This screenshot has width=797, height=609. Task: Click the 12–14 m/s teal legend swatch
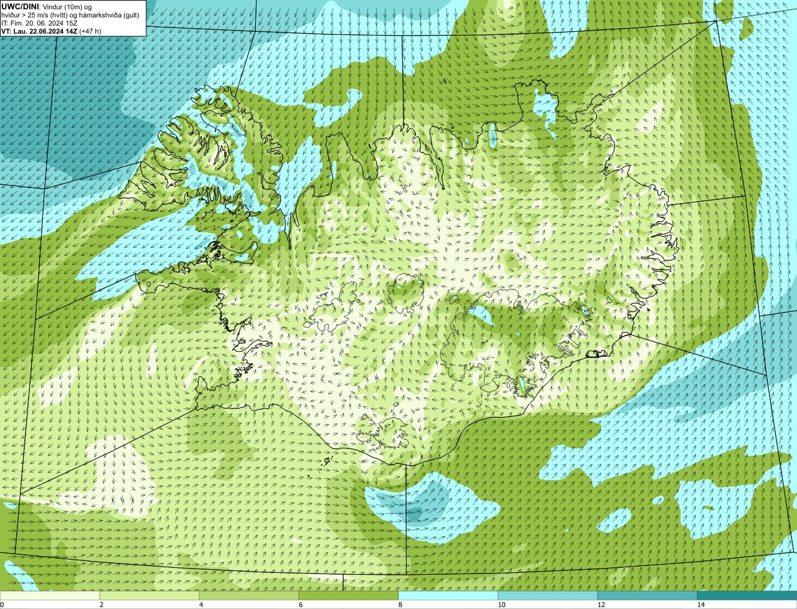pos(648,595)
